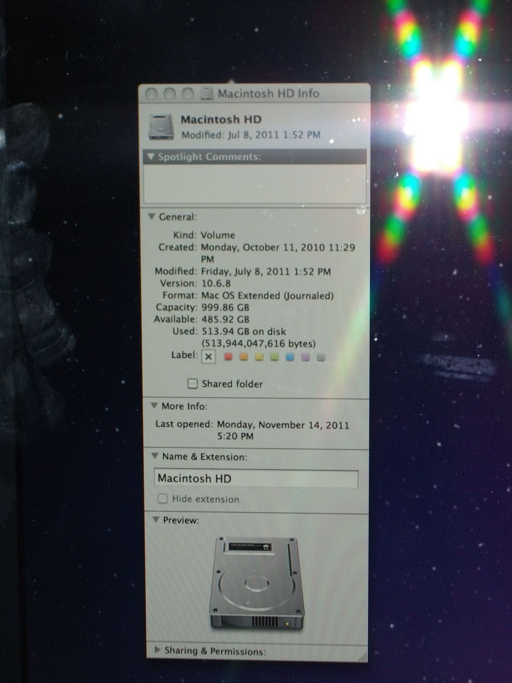Click the Macintosh HD drive icon in header
This screenshot has width=512, height=683.
161,127
